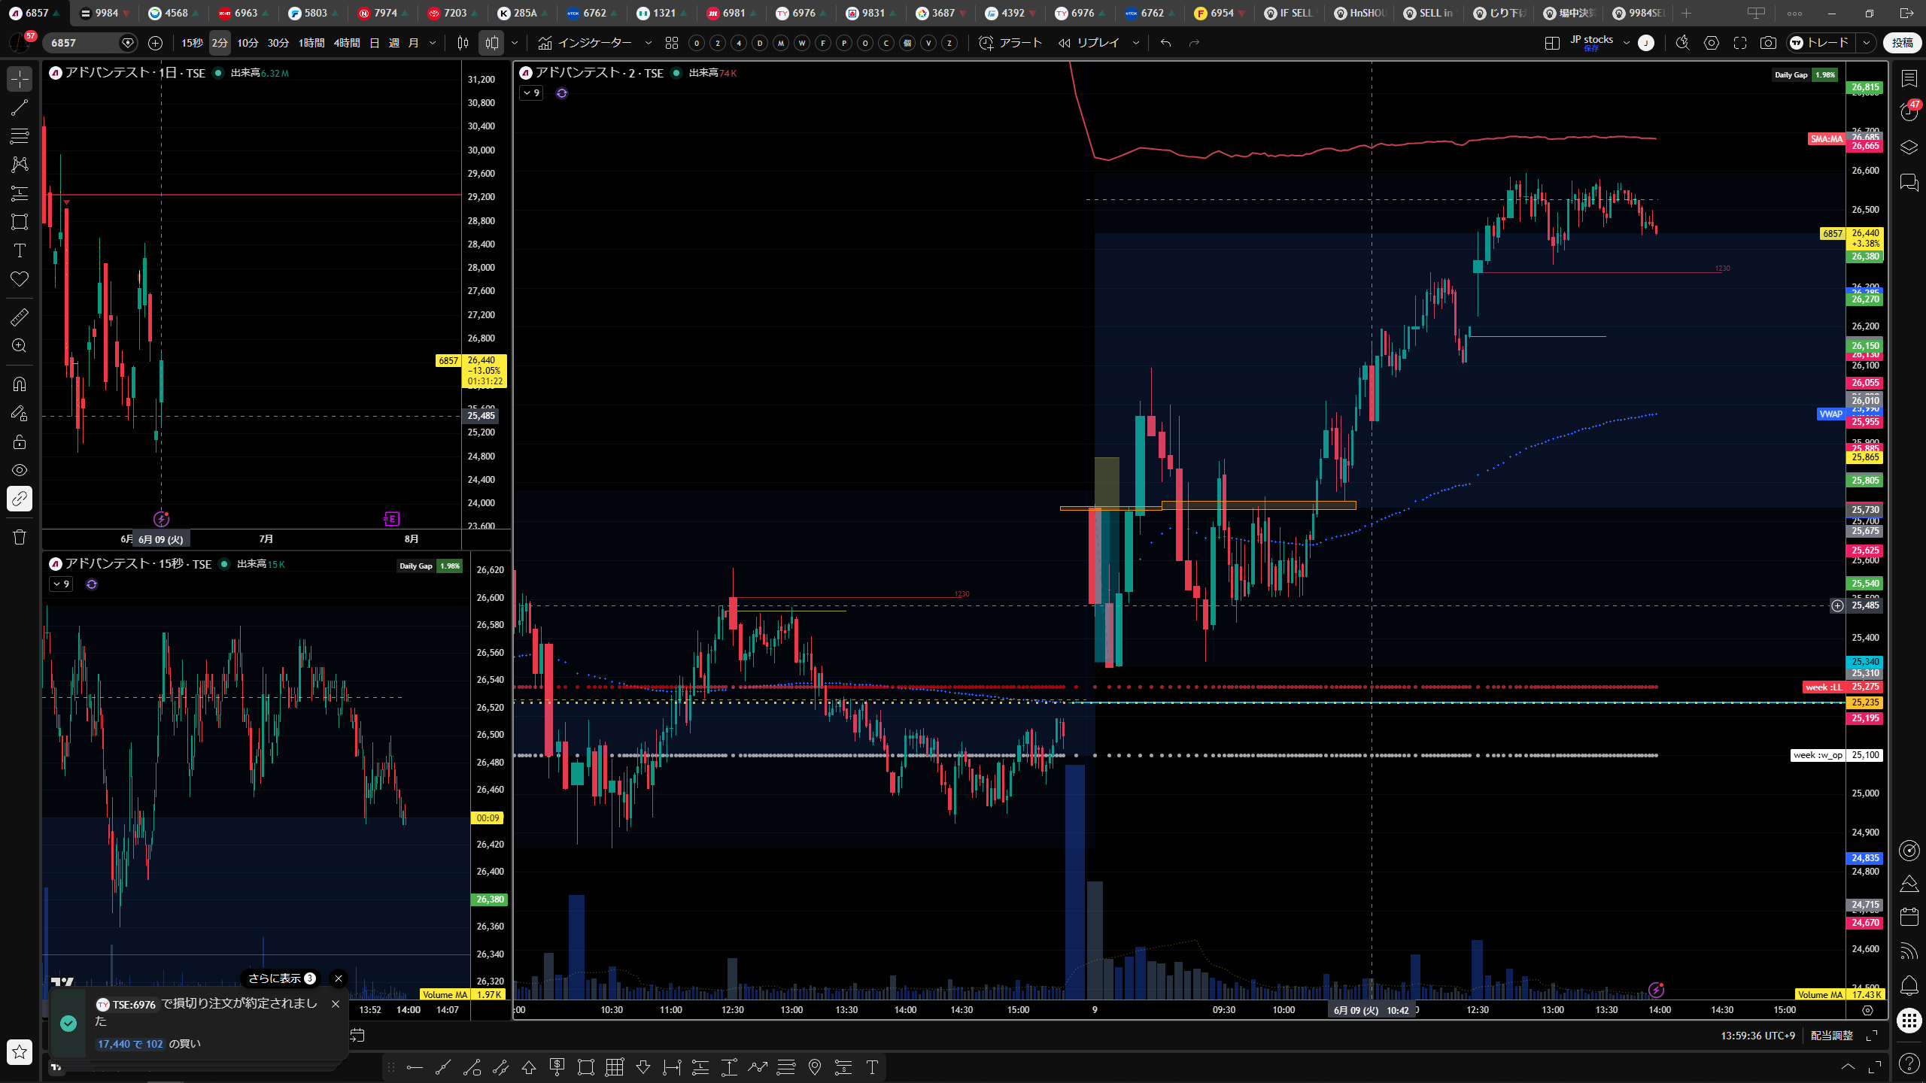
Task: Collapse indicator legend chevron 9 in 15秒 chart
Action: (x=61, y=584)
